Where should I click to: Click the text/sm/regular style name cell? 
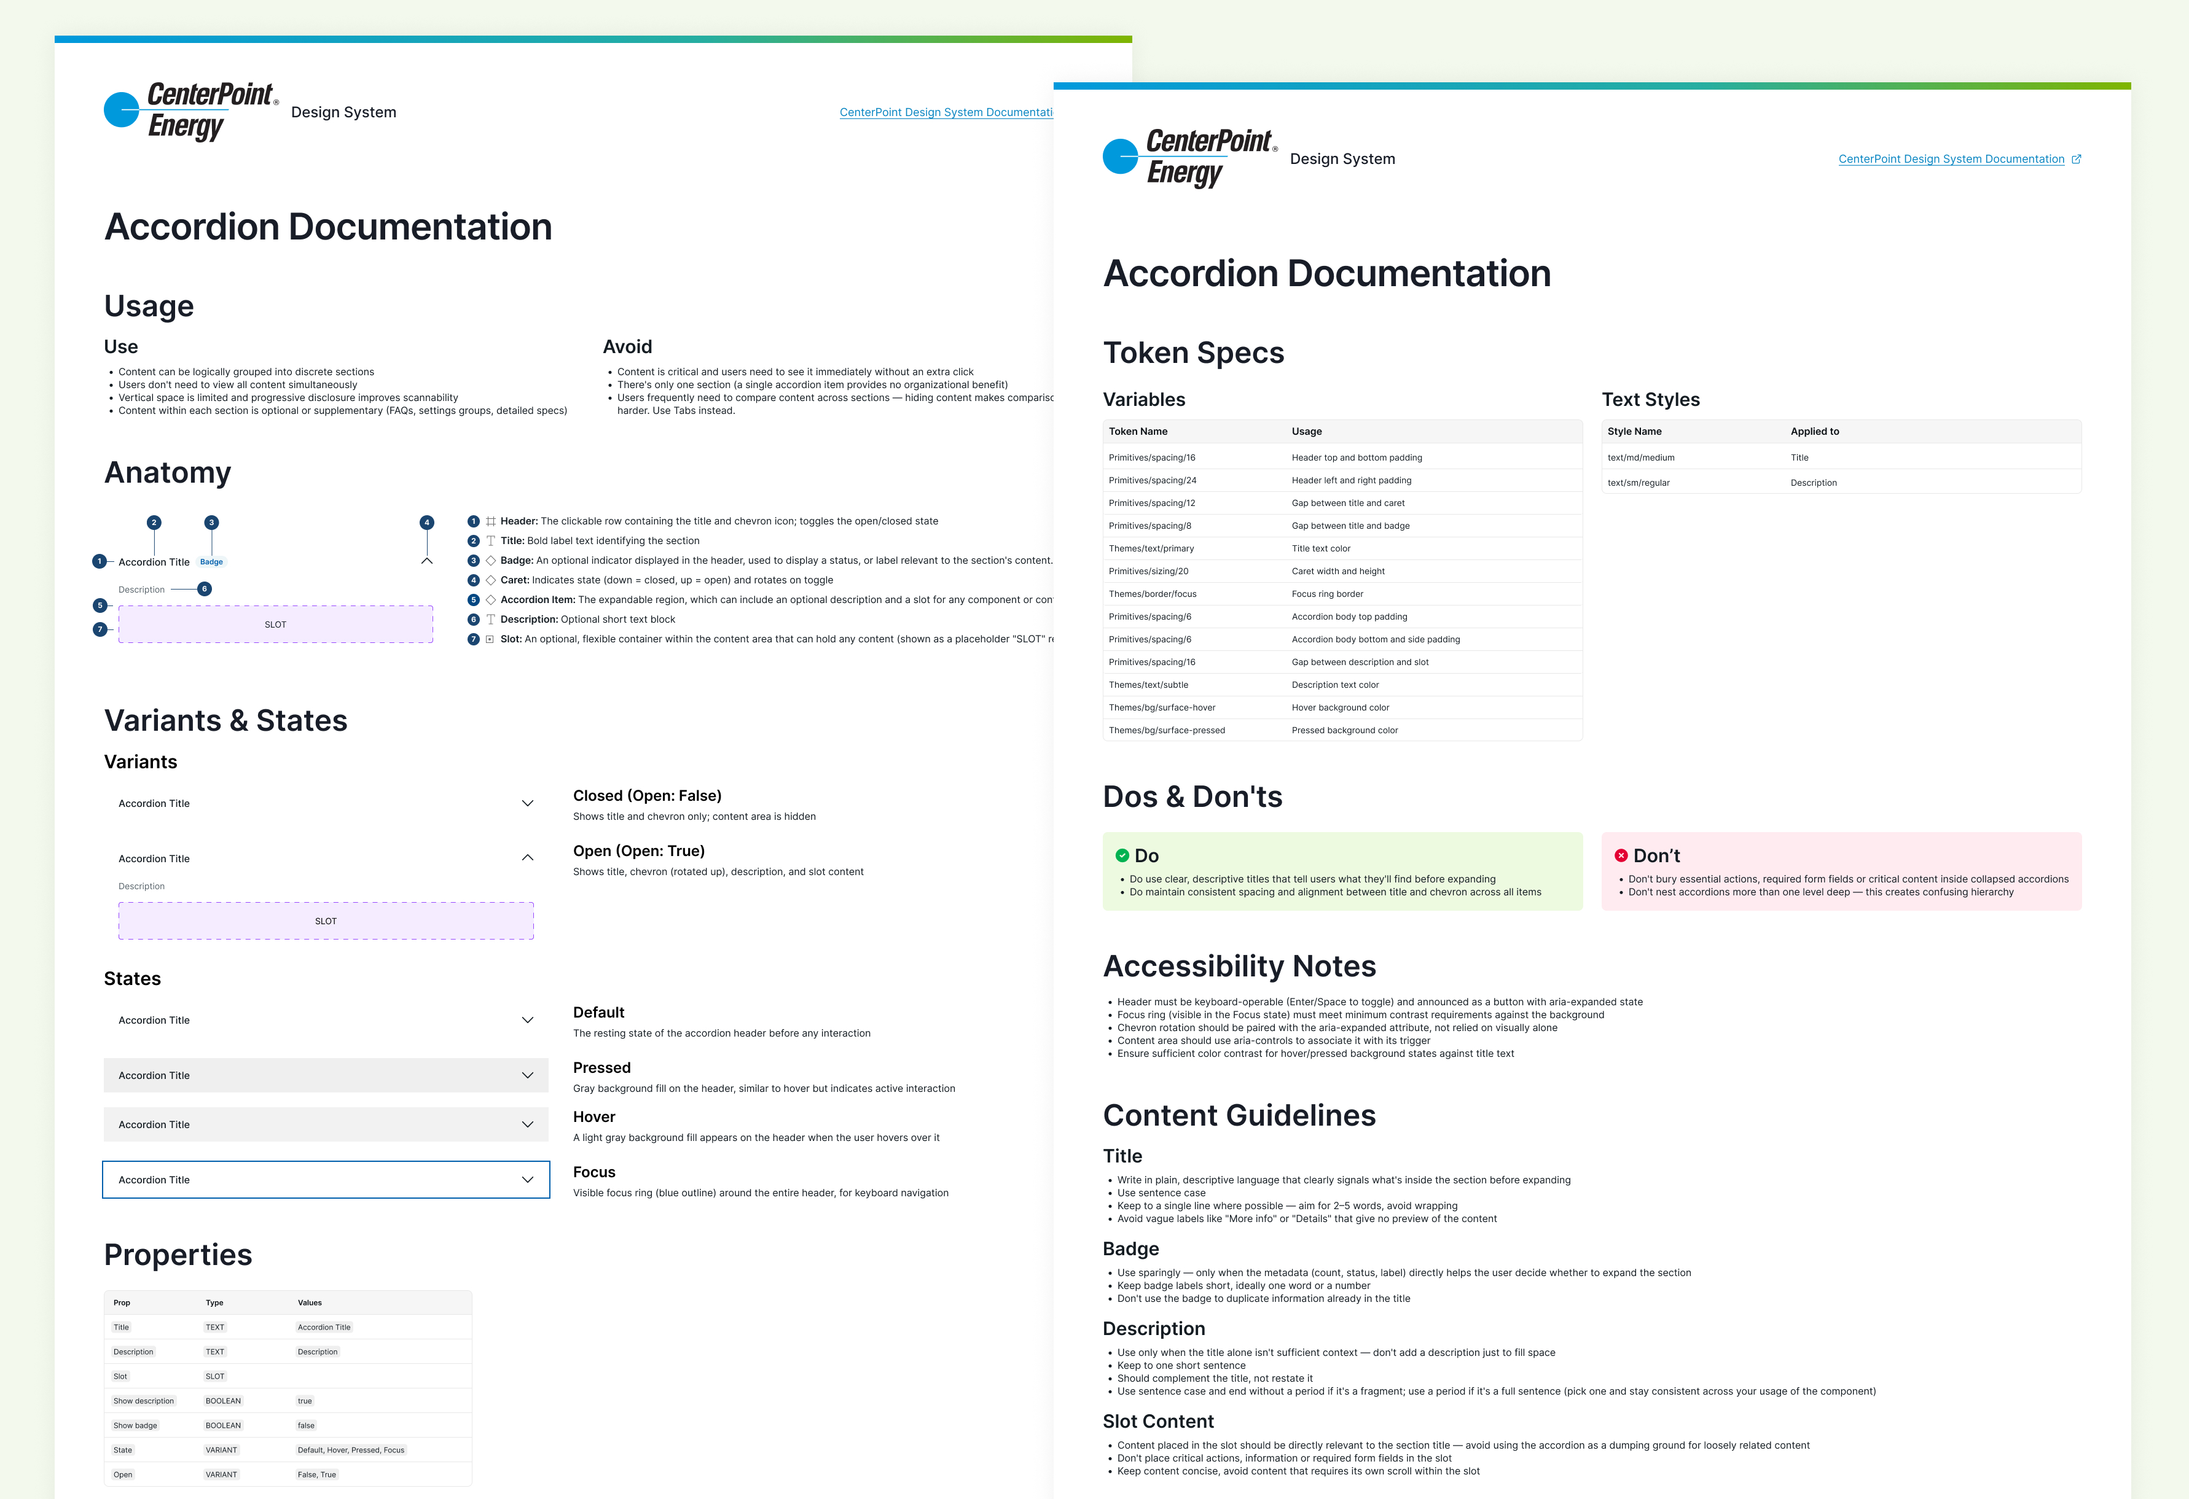coord(1638,483)
